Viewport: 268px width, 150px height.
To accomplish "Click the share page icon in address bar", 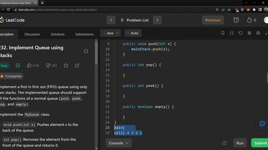I will [223, 10].
